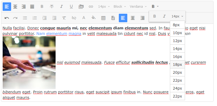217x106 pixels.
Task: Click the insert link icon
Action: (x=91, y=7)
